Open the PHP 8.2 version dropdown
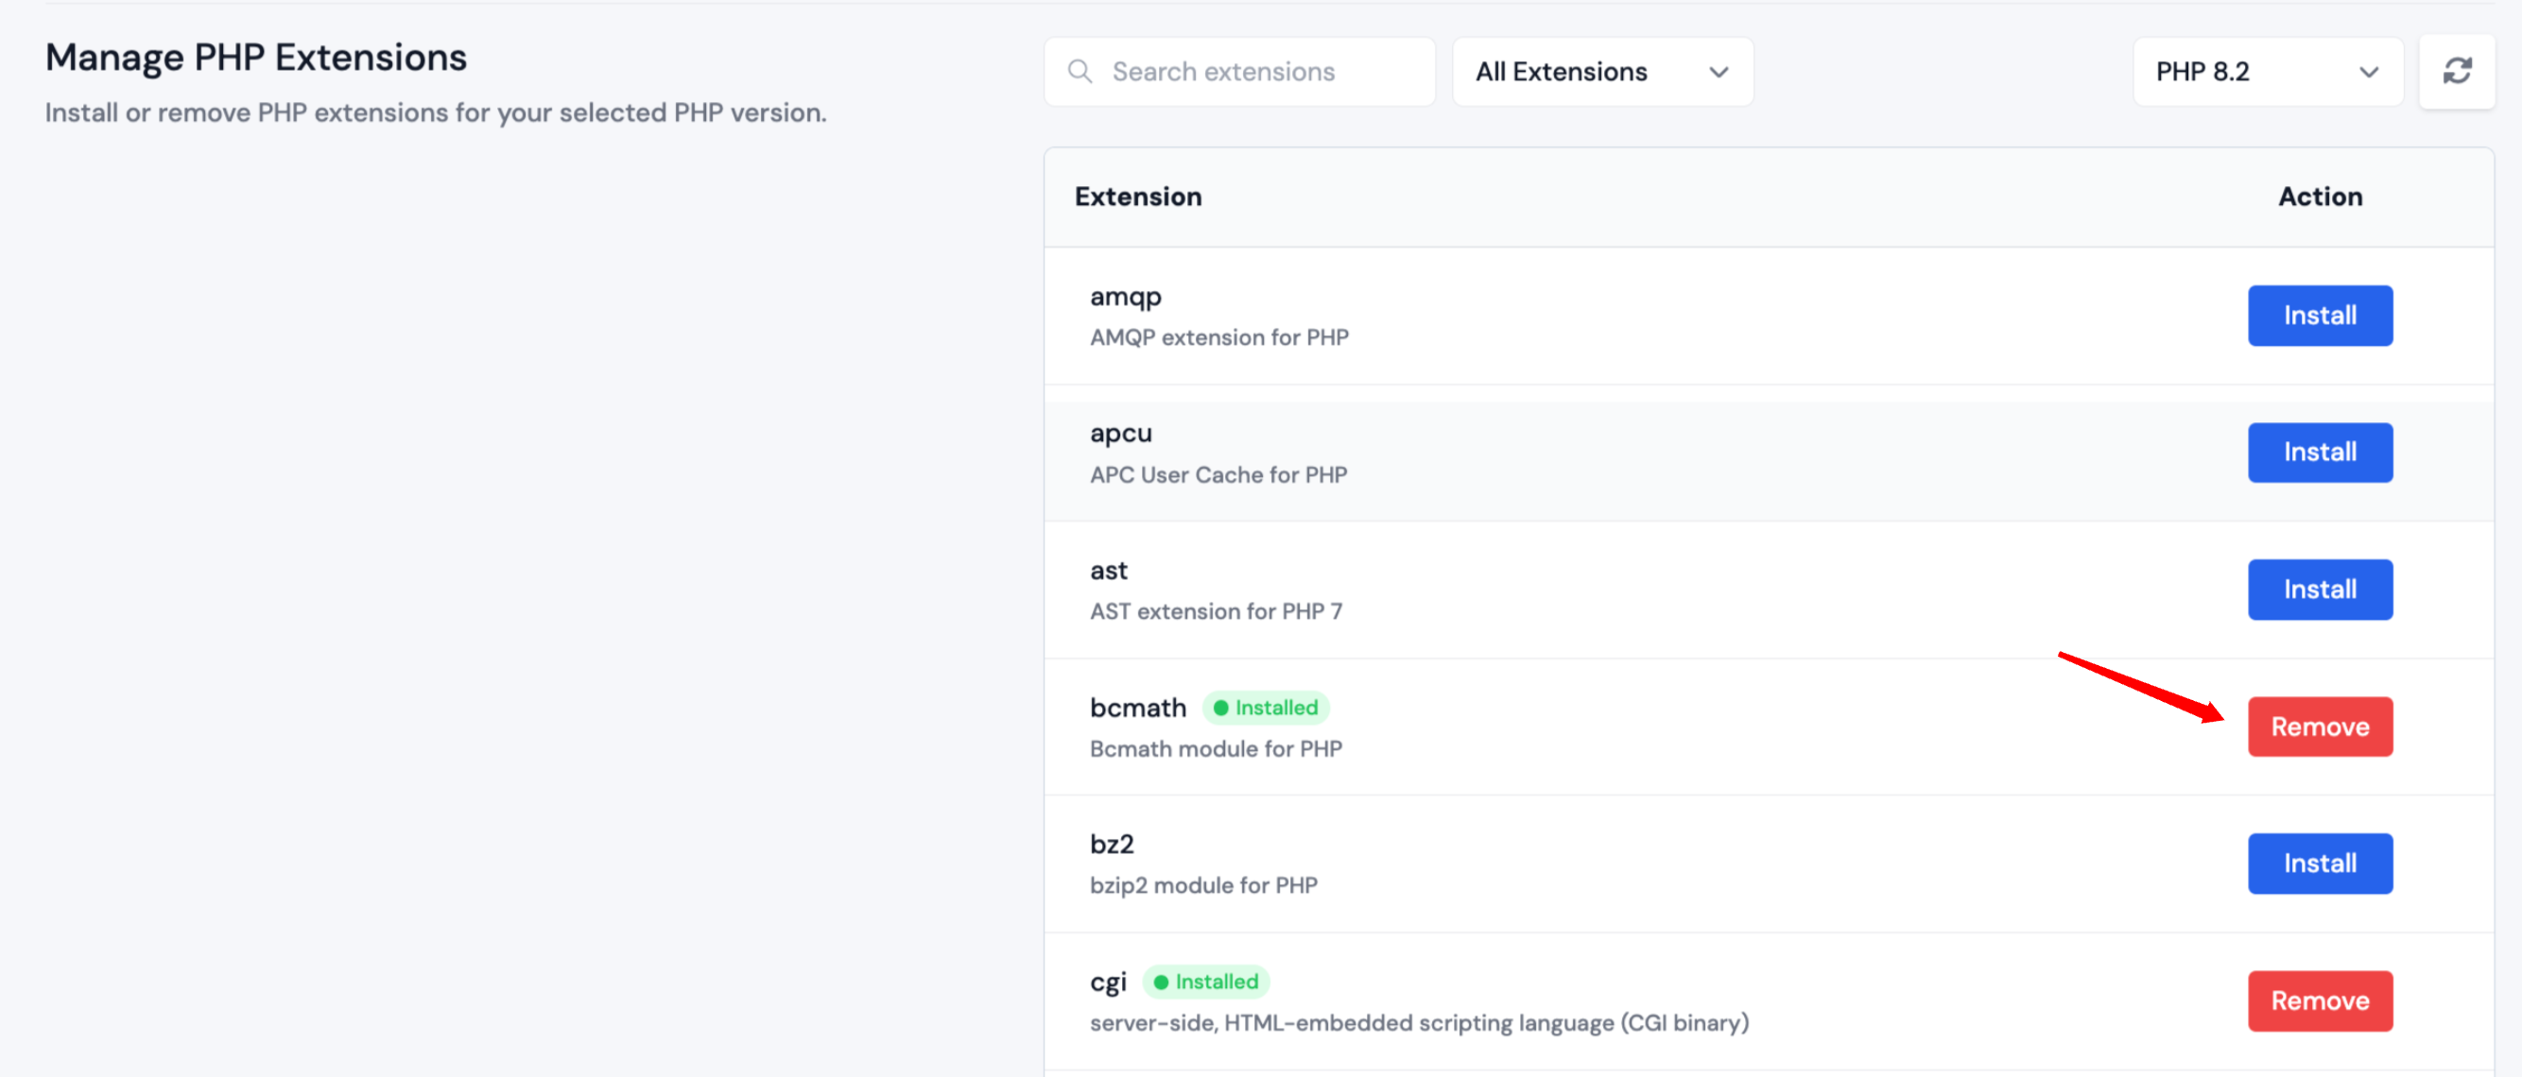This screenshot has height=1077, width=2522. click(2269, 72)
